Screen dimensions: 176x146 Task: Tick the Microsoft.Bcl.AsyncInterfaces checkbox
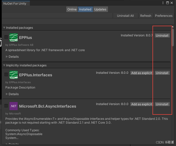click(x=6, y=106)
